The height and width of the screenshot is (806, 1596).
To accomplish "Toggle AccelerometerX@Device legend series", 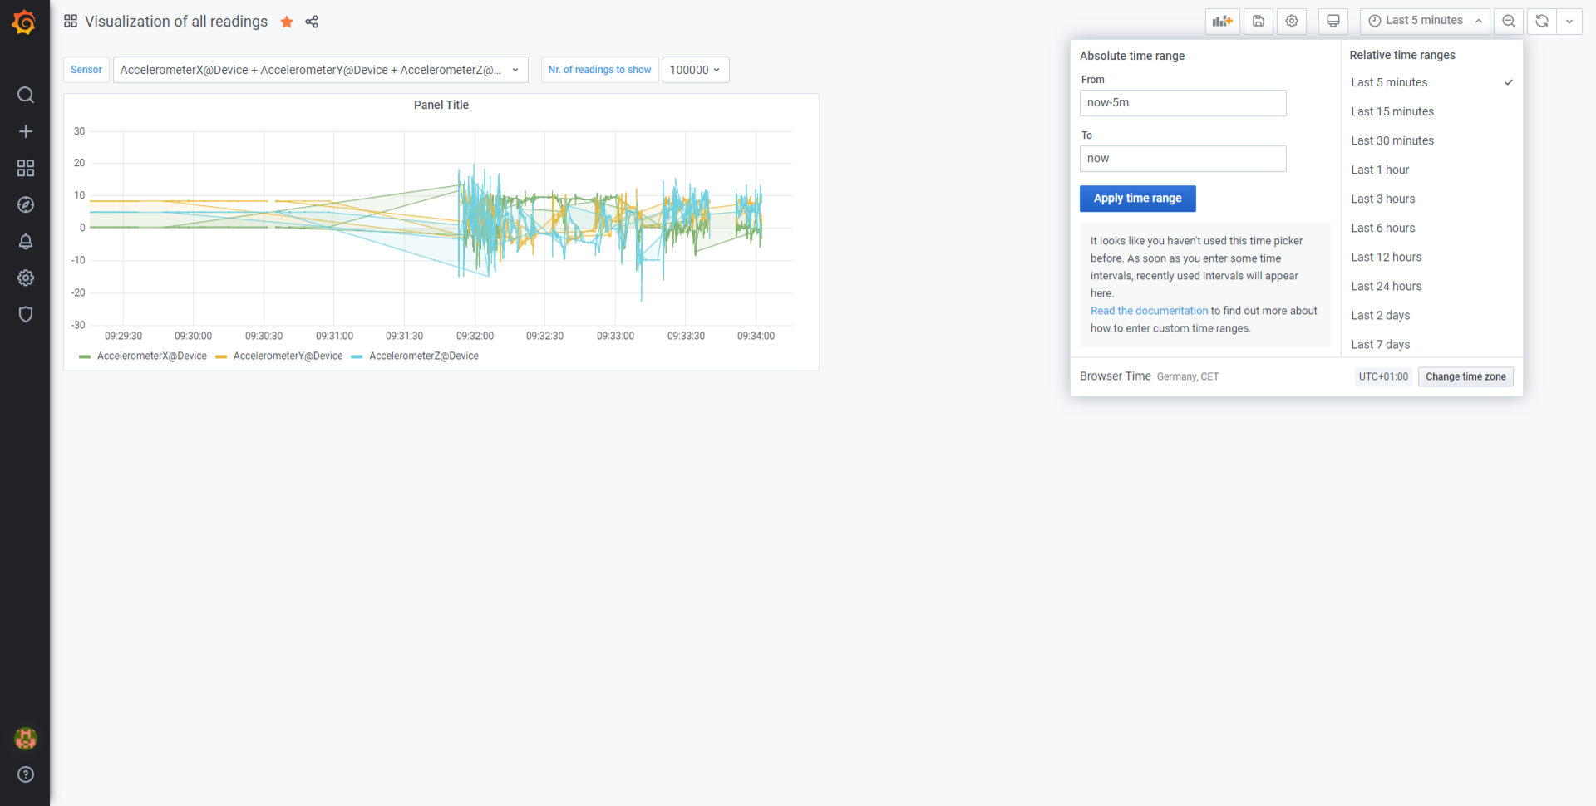I will [152, 356].
